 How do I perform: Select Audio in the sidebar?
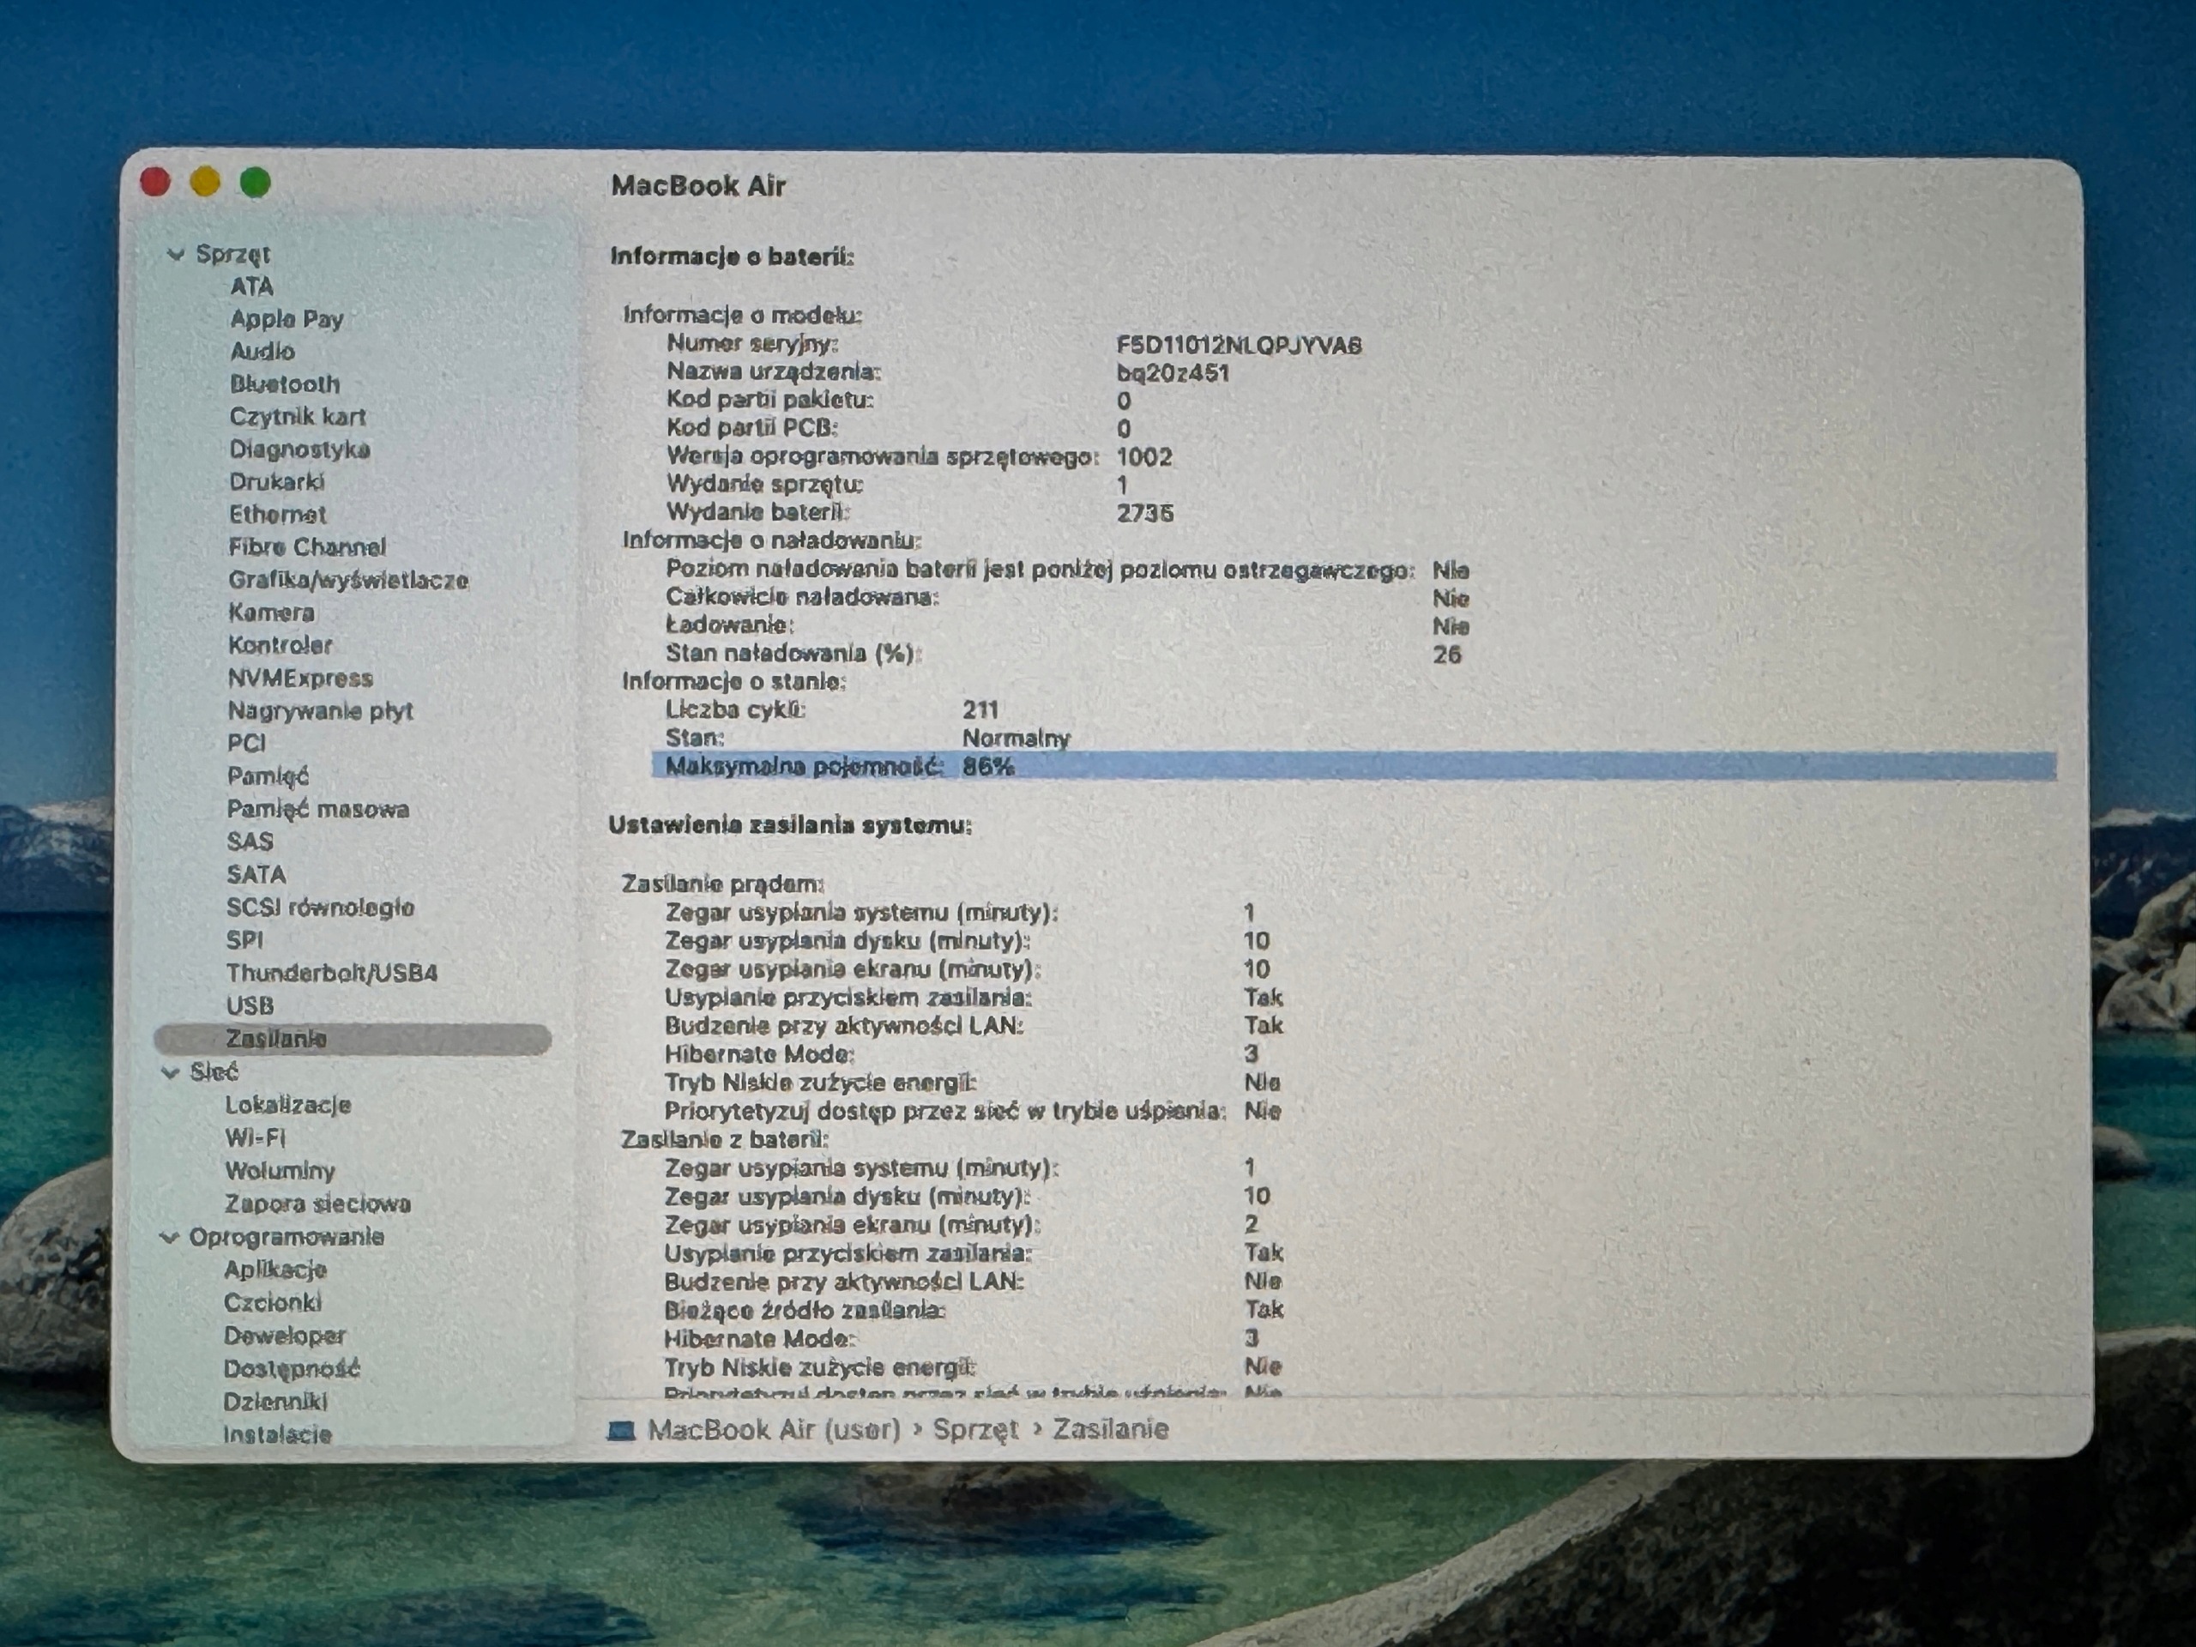pos(262,352)
